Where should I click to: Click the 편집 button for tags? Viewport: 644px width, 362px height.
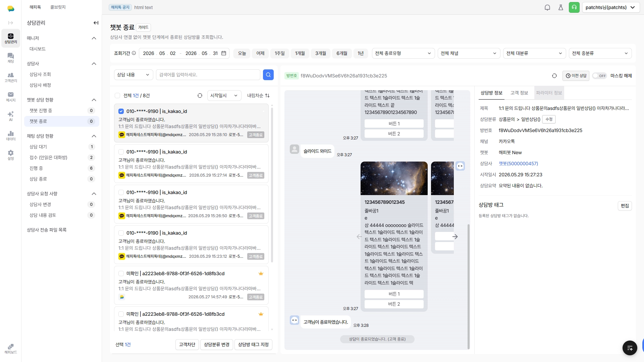pos(625,206)
